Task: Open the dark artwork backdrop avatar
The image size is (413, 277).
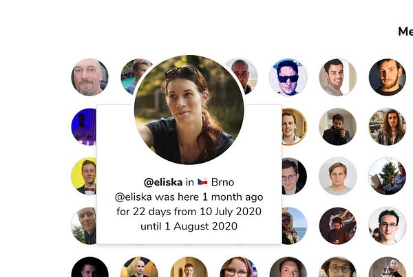Action: coord(338,225)
